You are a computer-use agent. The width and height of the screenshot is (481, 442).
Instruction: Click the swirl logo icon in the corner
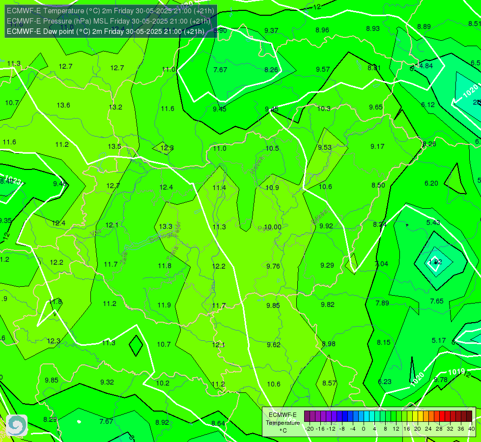[17, 425]
